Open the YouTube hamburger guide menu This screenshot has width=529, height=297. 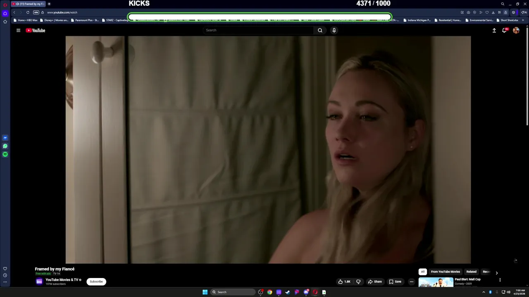[x=18, y=30]
